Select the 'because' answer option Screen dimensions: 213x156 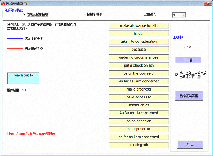(138, 50)
